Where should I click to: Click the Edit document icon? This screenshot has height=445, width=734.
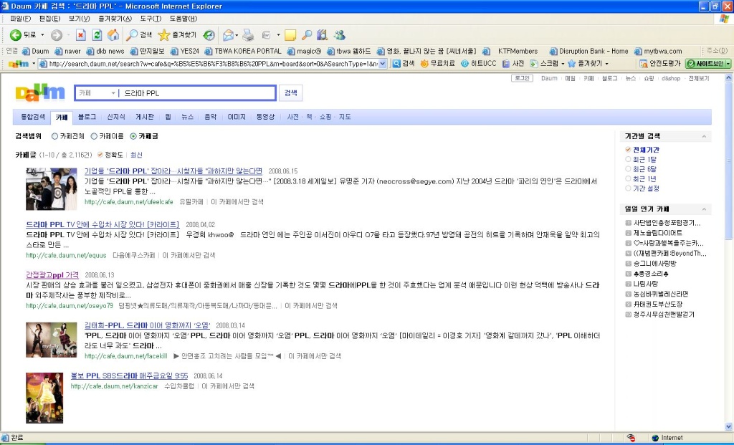coord(267,35)
